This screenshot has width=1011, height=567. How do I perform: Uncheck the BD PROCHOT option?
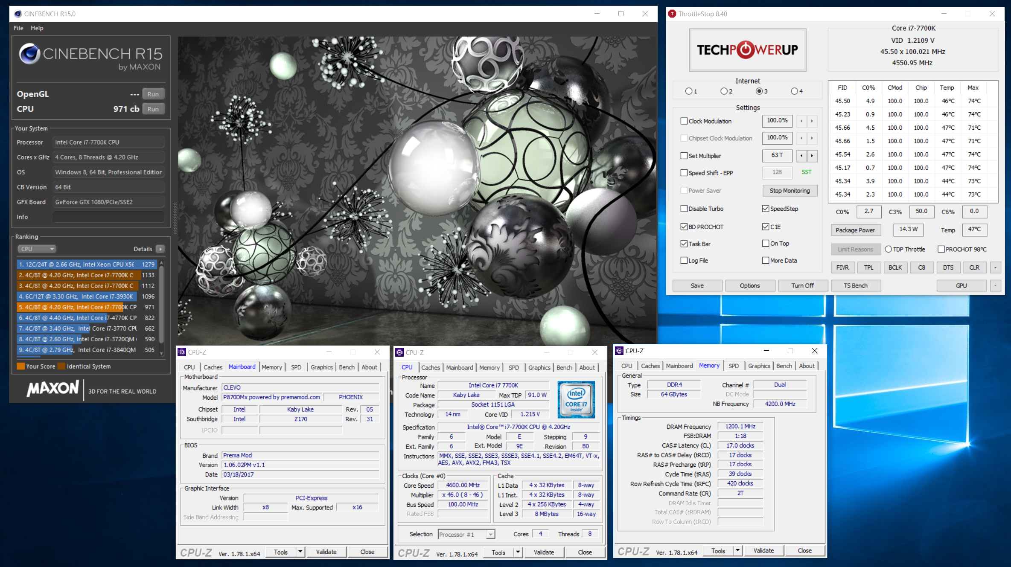coord(684,227)
